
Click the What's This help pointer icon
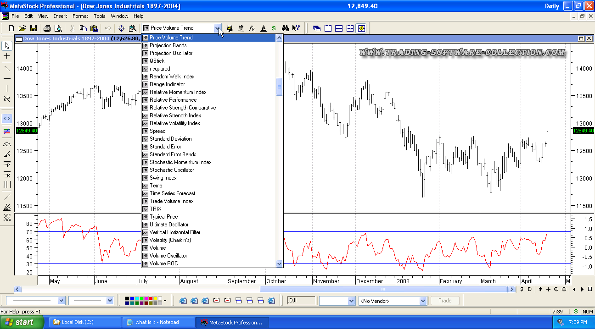(296, 28)
